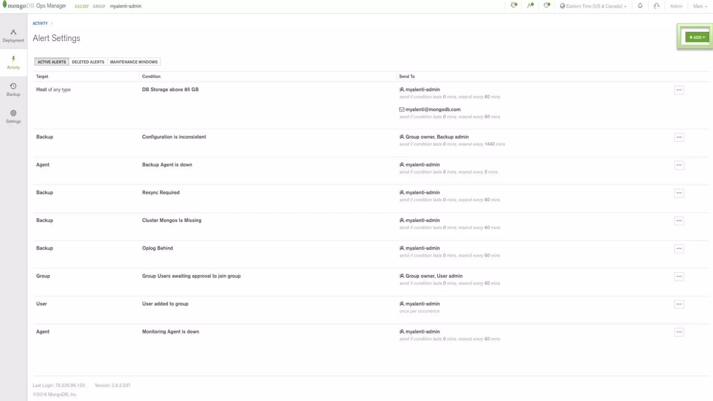Viewport: 713px width, 401px height.
Task: Click the backup agent status icon
Action: point(547,6)
